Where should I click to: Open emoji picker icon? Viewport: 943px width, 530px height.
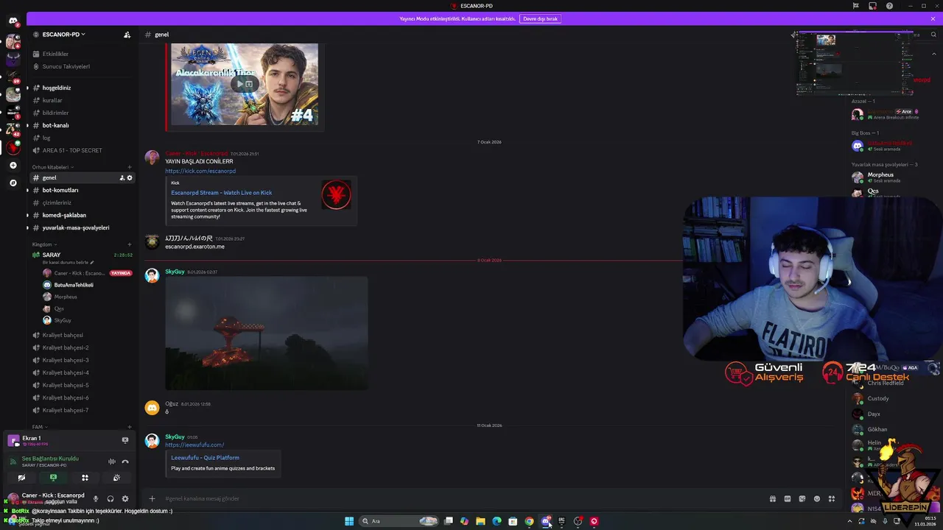click(x=817, y=499)
